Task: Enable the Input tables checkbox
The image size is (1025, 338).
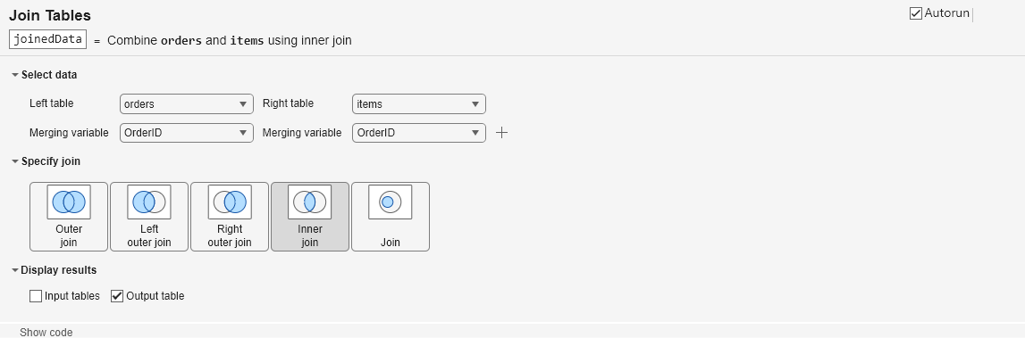Action: point(36,296)
